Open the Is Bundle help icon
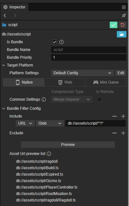 click(x=61, y=42)
